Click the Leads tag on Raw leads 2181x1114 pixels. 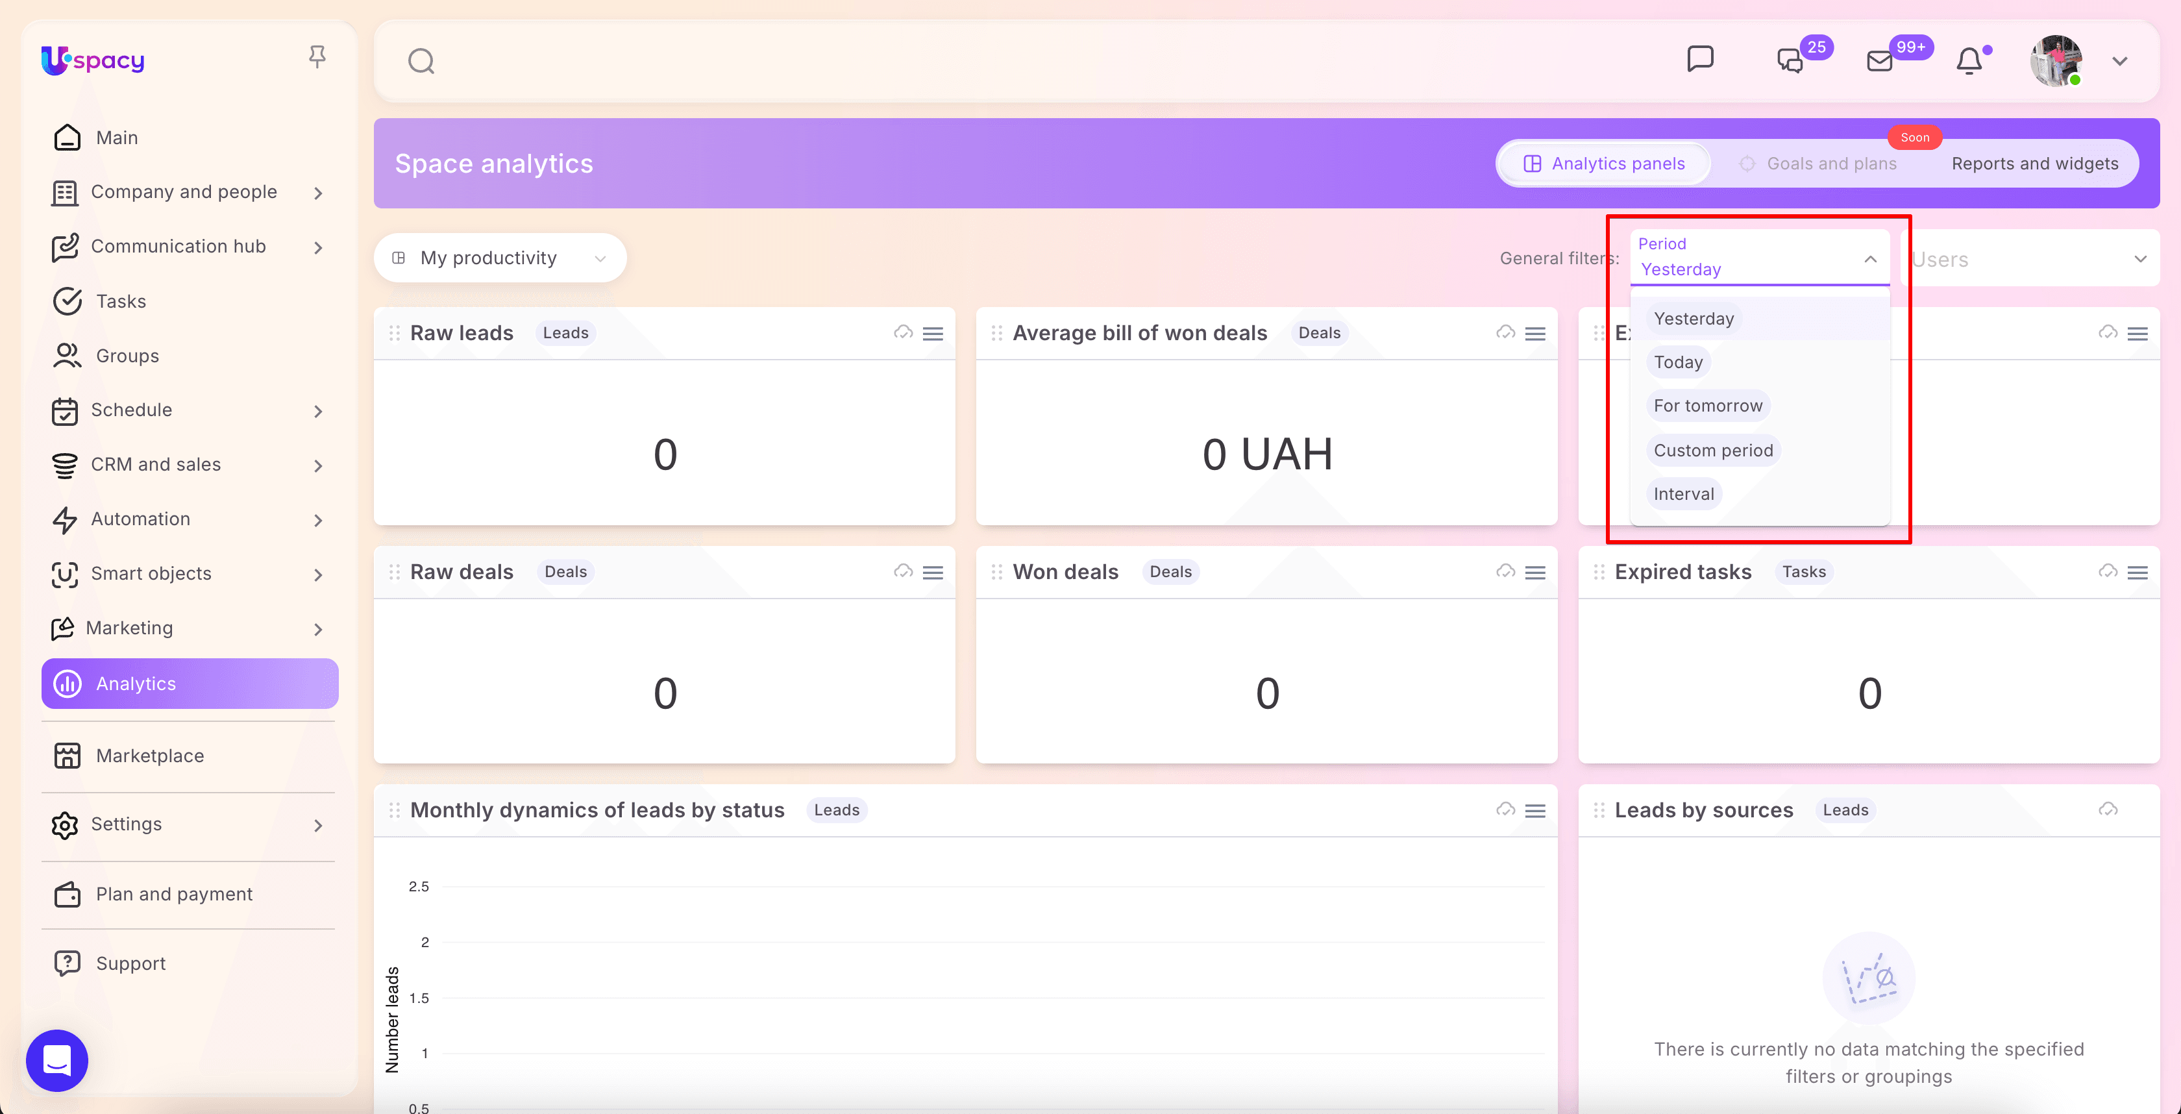(565, 334)
